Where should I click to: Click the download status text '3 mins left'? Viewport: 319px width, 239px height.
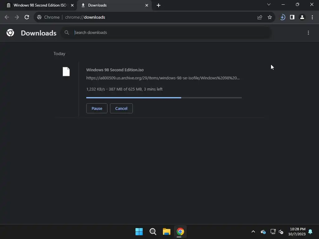click(153, 89)
